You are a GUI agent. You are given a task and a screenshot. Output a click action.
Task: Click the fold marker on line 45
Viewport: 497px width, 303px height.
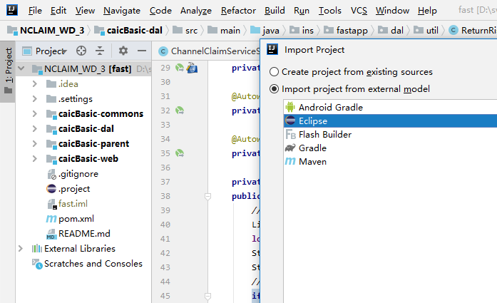[207, 297]
